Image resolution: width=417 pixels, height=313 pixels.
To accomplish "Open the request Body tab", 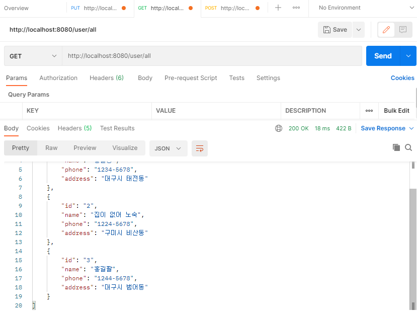I will 145,78.
